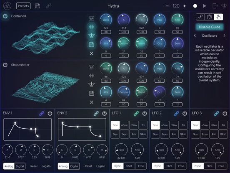Remove the Shapeshifter oscillator with X icon

pos(92,102)
